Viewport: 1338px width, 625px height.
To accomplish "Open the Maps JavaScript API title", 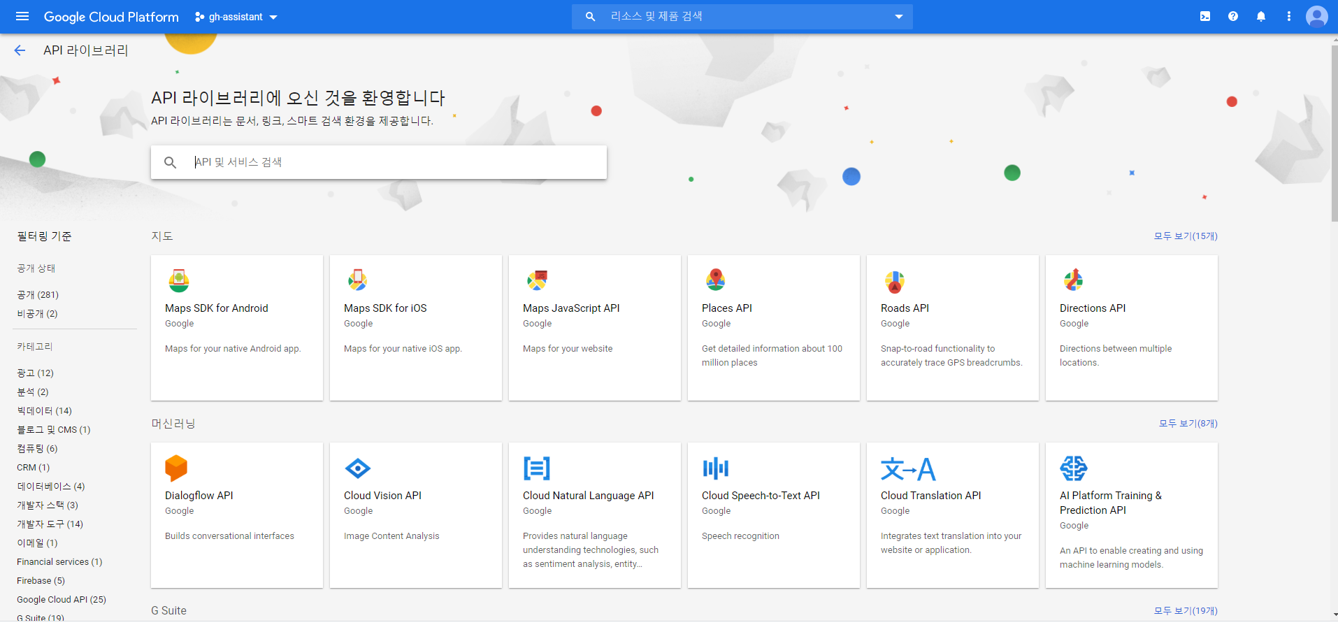I will click(571, 308).
